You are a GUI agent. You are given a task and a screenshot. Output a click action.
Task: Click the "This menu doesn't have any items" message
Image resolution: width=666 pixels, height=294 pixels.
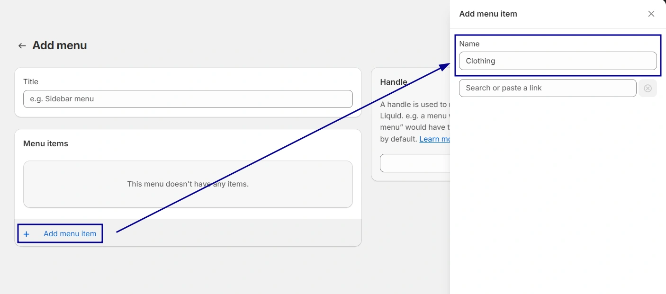(188, 184)
